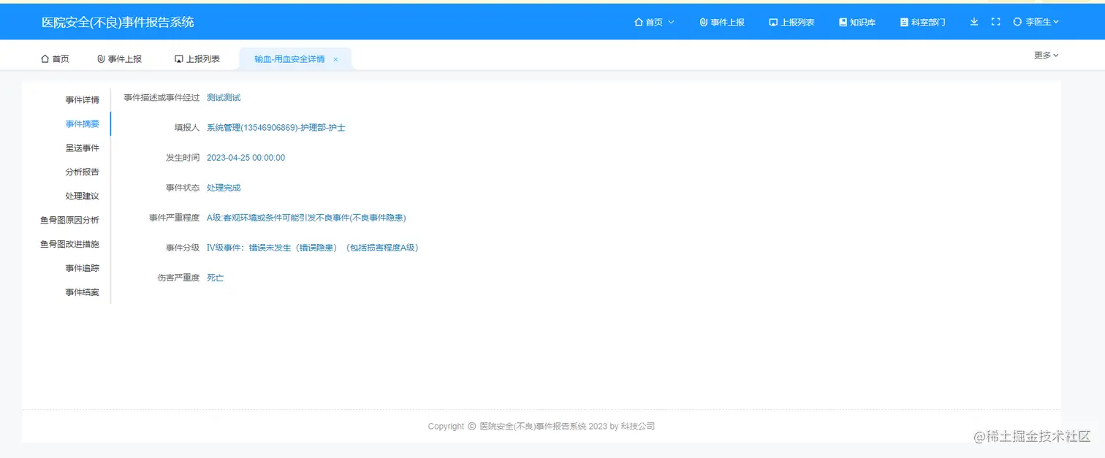
Task: Select the 事件上报 paperclip icon
Action: [x=704, y=21]
